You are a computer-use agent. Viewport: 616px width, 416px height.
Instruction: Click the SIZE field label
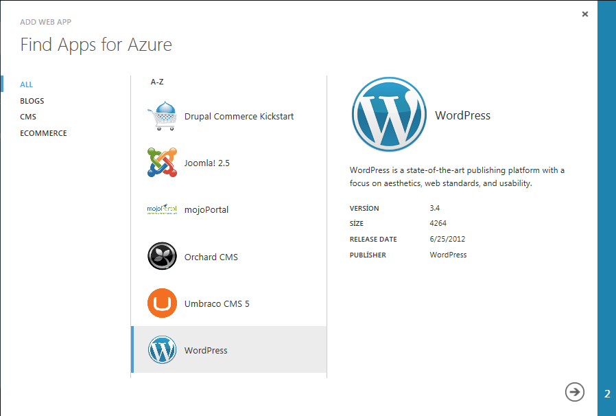click(356, 223)
